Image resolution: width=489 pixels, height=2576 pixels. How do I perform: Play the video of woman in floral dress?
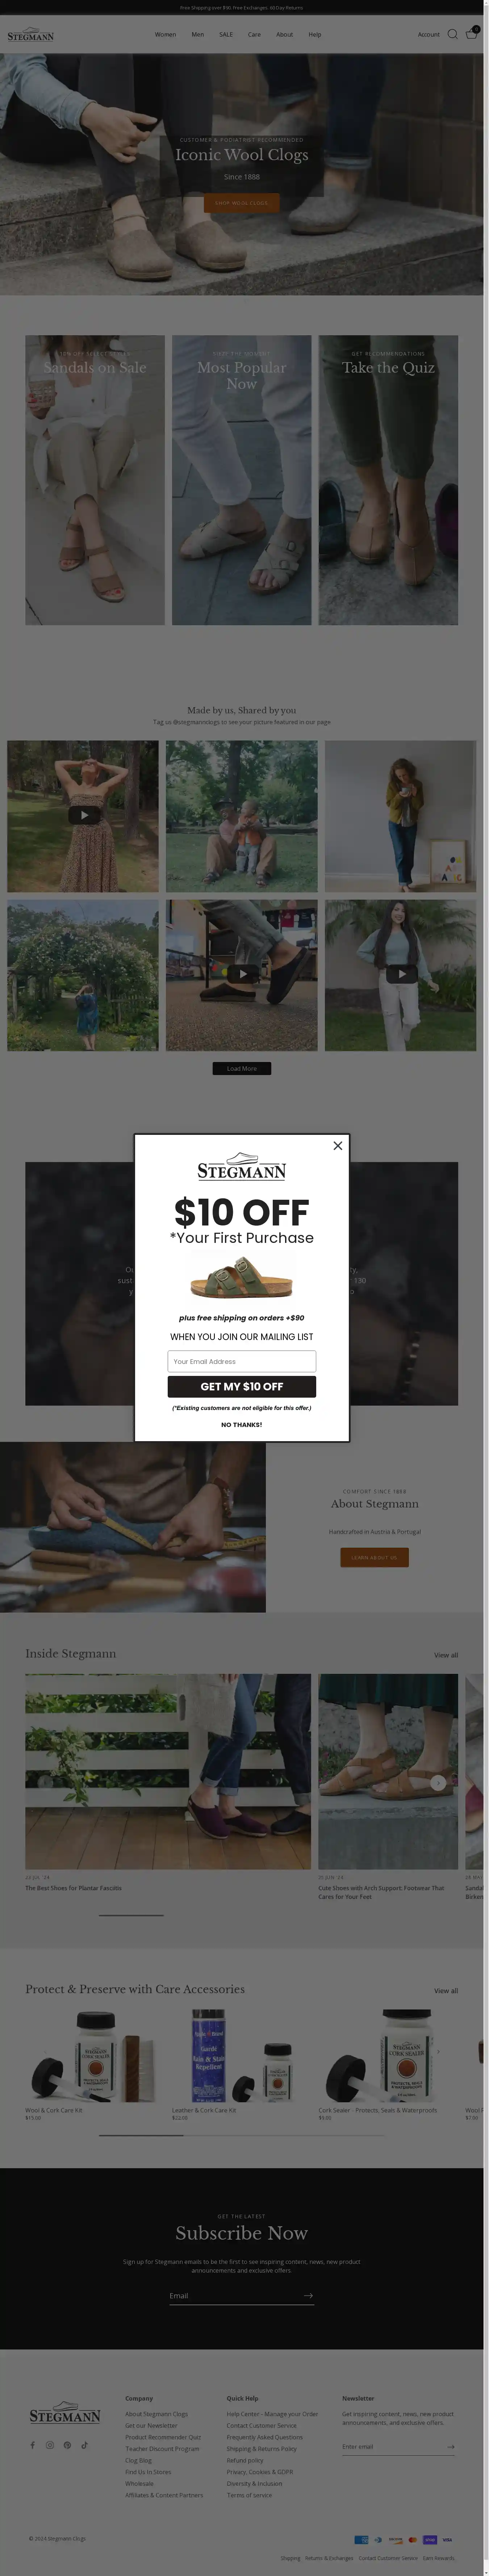click(83, 815)
